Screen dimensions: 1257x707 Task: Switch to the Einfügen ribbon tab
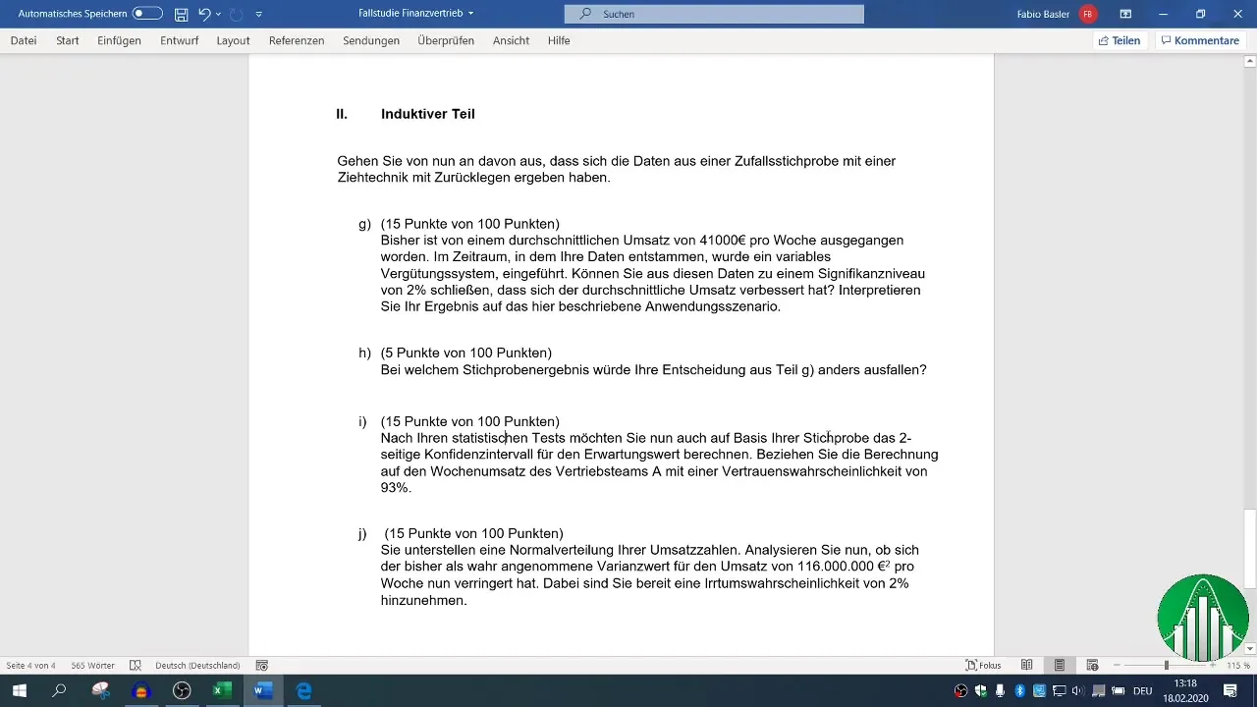click(x=120, y=40)
